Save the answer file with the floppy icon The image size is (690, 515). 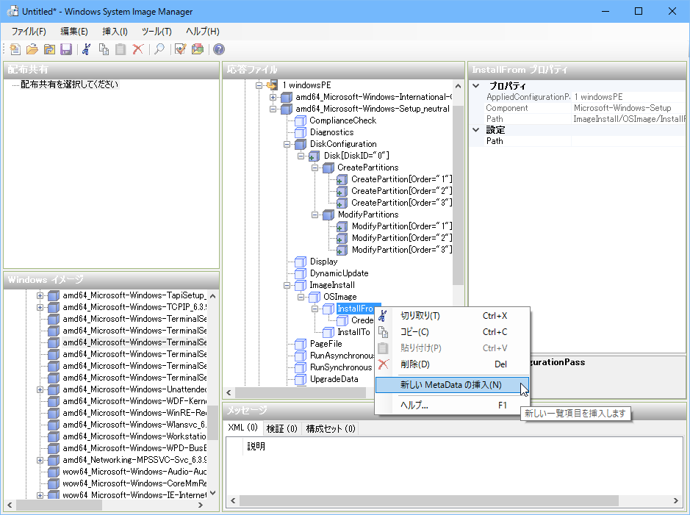pos(66,49)
